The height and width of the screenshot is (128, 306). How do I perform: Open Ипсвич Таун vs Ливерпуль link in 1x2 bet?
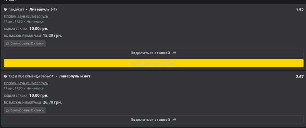(x=26, y=83)
